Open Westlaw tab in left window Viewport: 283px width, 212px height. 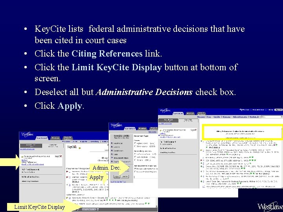pos(55,138)
